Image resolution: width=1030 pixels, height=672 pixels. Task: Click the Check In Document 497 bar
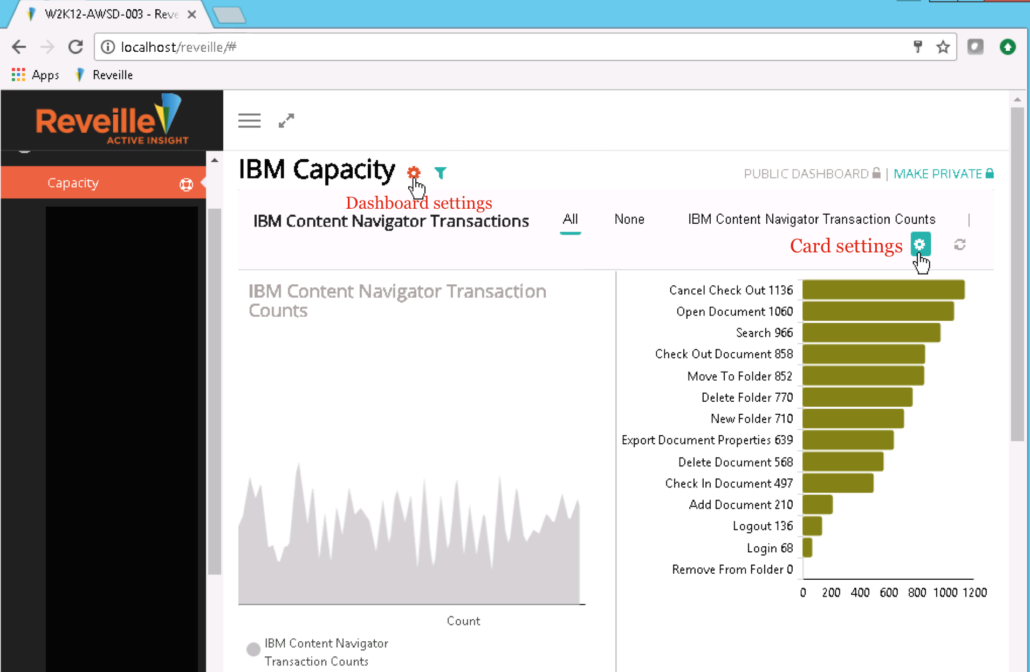click(838, 483)
